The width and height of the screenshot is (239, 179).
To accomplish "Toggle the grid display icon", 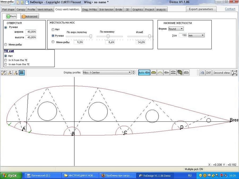I will pyautogui.click(x=22, y=73).
